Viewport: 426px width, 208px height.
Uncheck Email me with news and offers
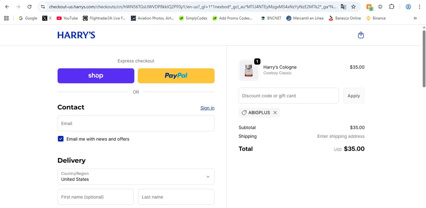[60, 139]
